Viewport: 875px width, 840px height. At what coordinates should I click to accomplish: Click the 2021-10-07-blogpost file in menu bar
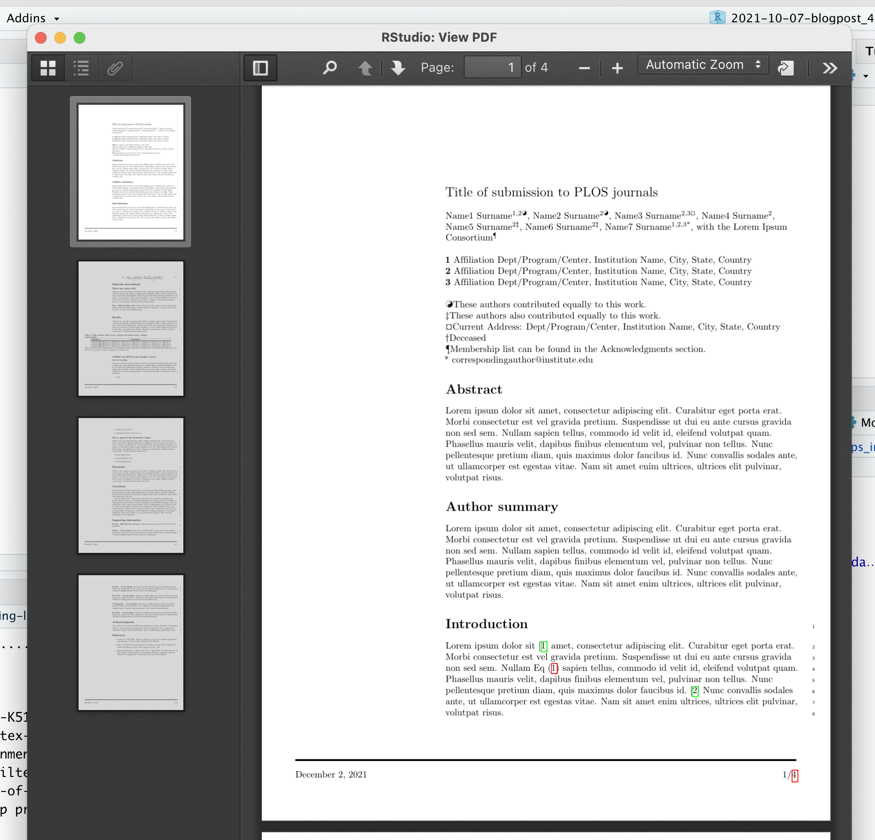[800, 17]
